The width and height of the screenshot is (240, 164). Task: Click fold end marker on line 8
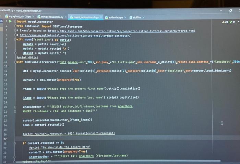[15, 53]
